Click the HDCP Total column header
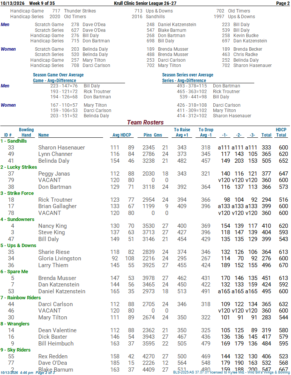Screen dimensions: 291x375 tap(281, 132)
